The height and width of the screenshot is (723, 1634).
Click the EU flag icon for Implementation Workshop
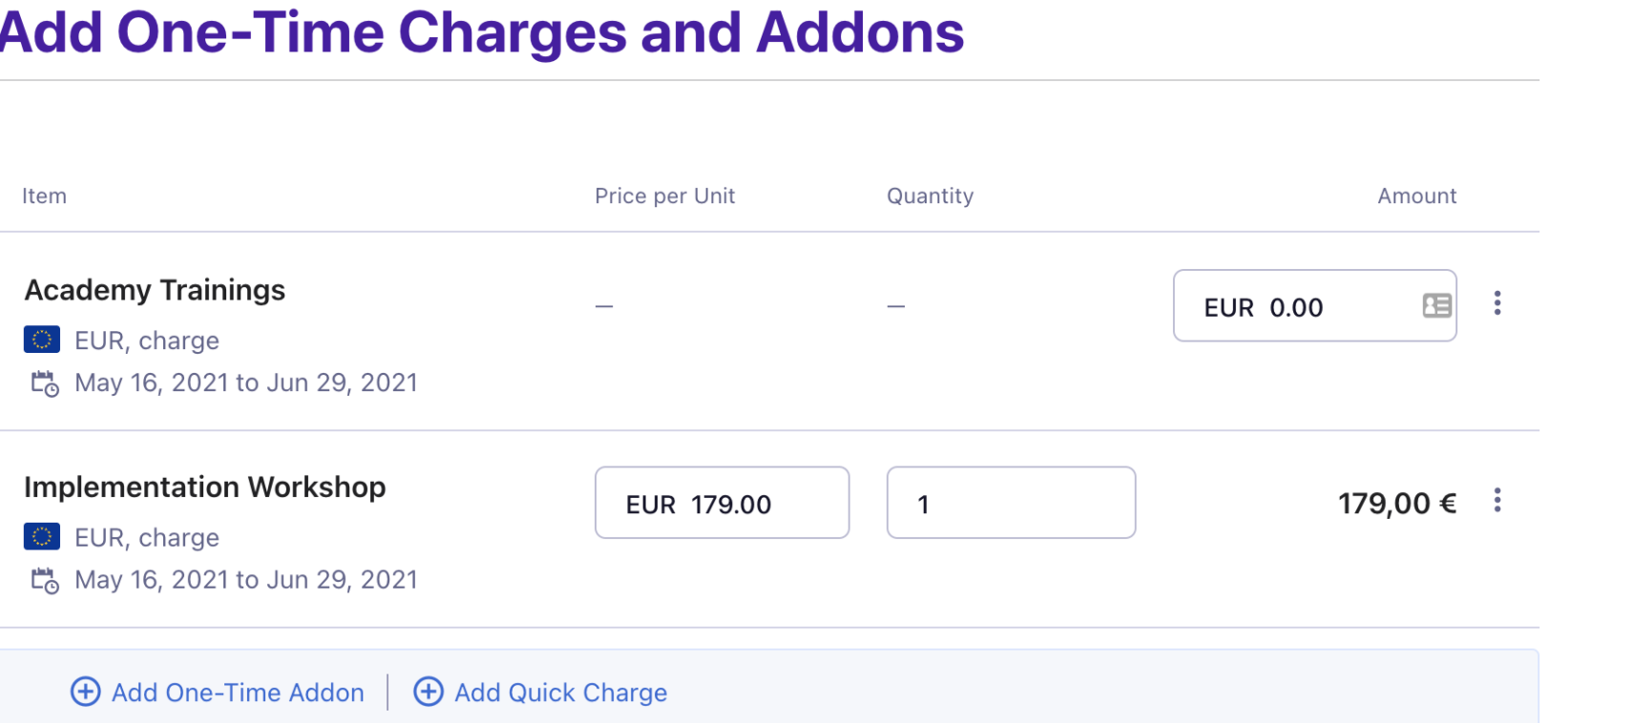[x=41, y=536]
